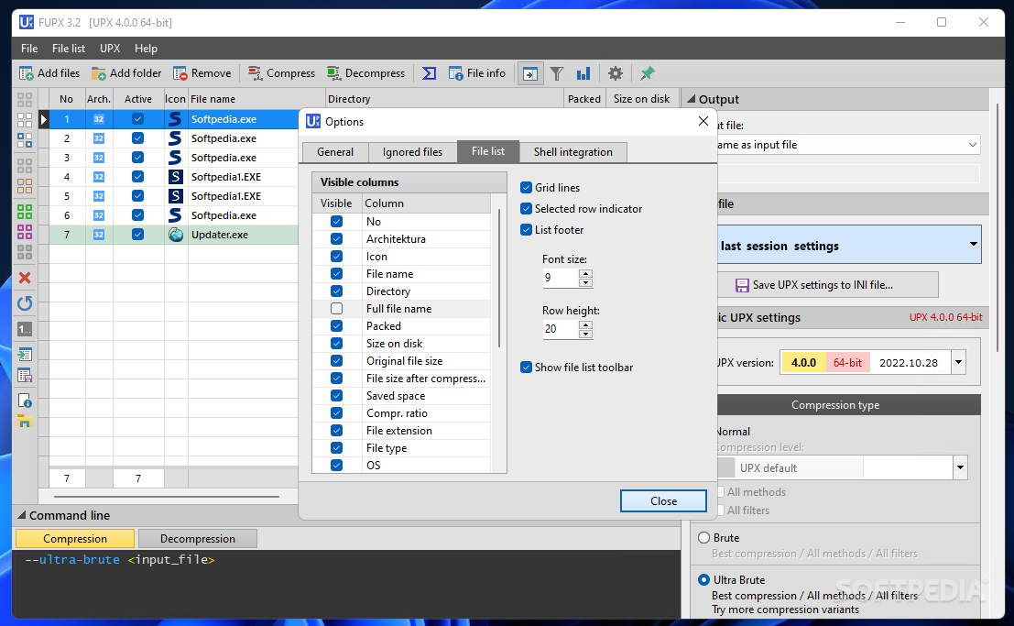Click the Close button in Options
Image resolution: width=1014 pixels, height=626 pixels.
(x=663, y=501)
